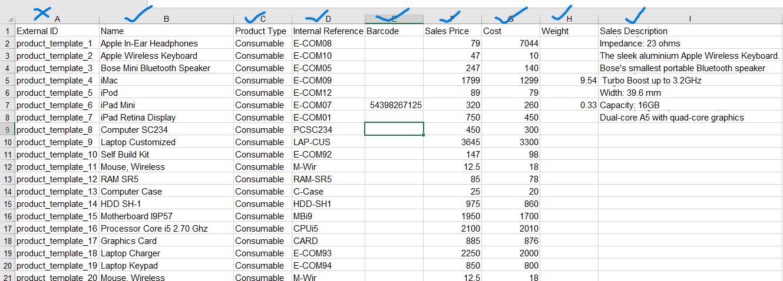Select the row 1 header number
The image size is (783, 281).
coord(8,31)
